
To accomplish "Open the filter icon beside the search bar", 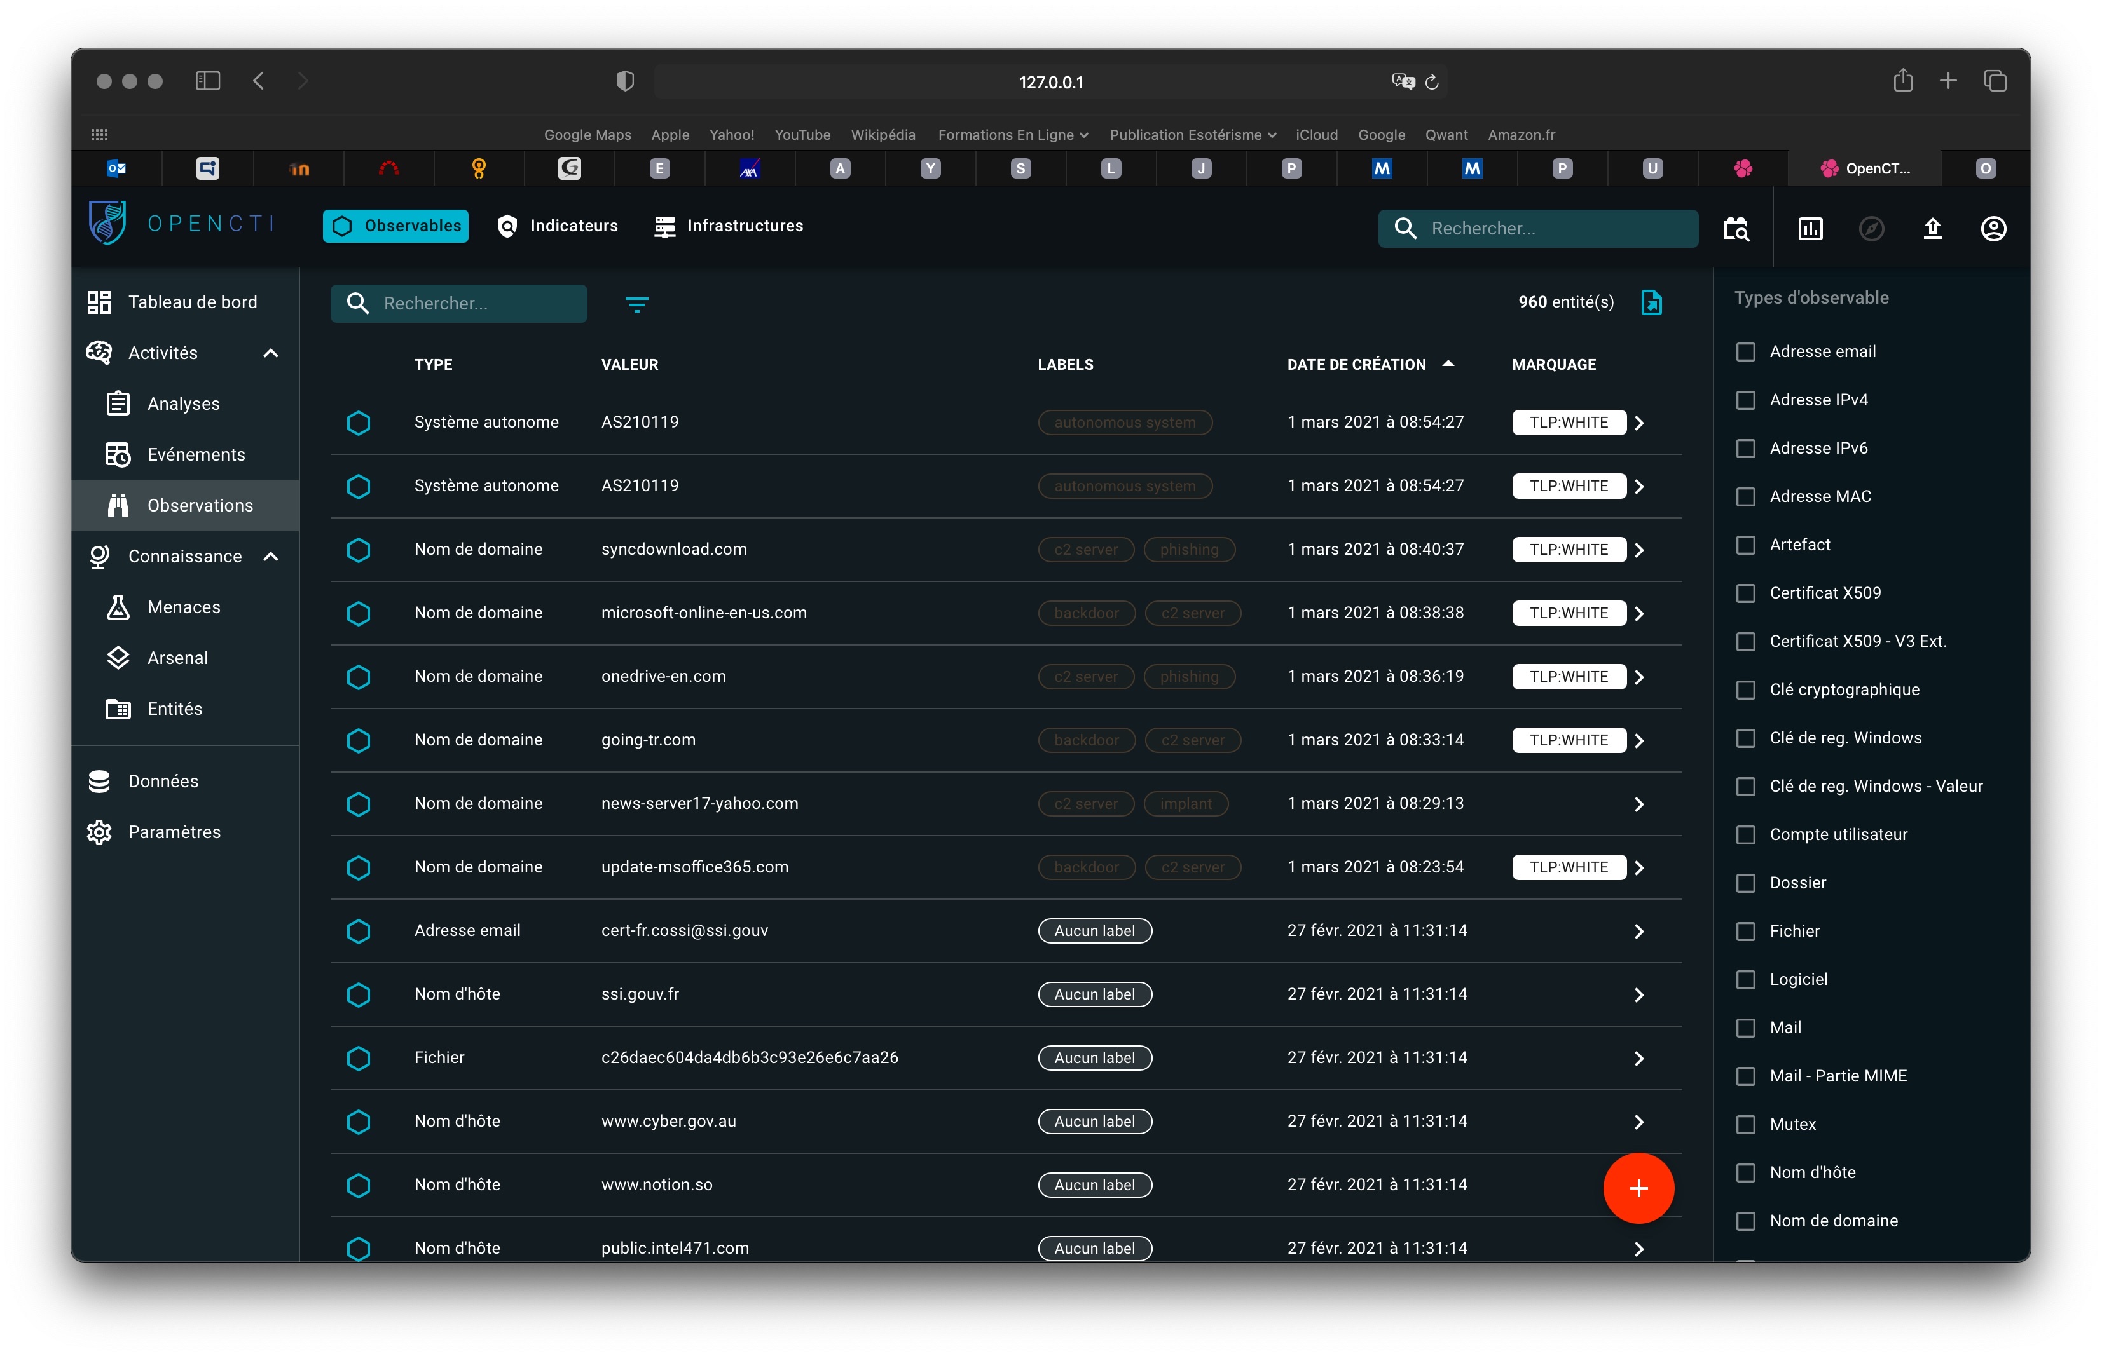I will [x=637, y=304].
